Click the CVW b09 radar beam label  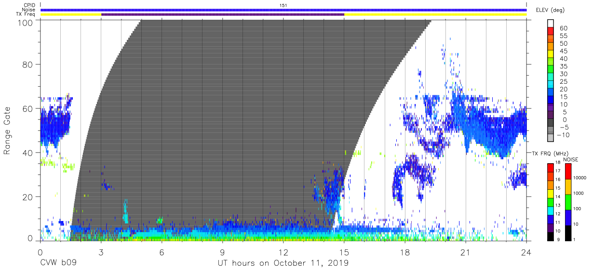(x=57, y=263)
